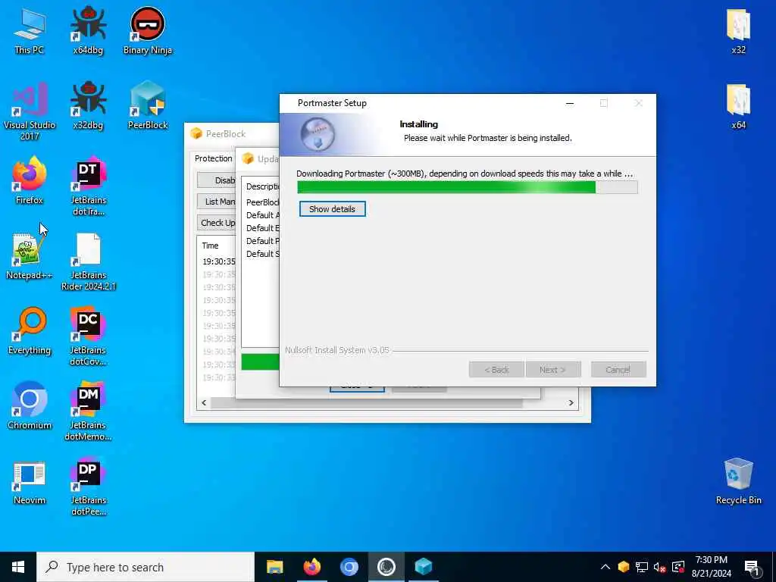Select the Binary Ninja desktop shortcut

tap(148, 32)
